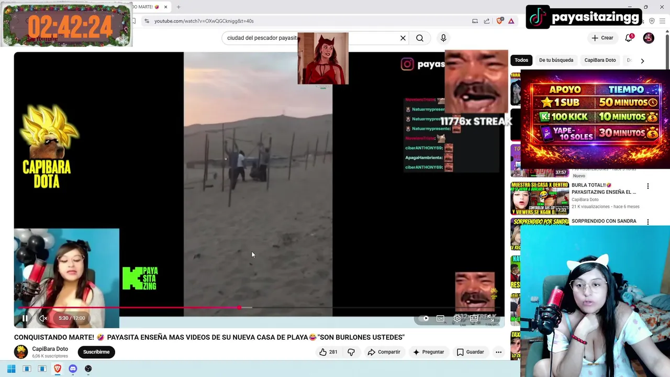This screenshot has height=377, width=670.
Task: Run the search with the magnifier icon
Action: 420,38
